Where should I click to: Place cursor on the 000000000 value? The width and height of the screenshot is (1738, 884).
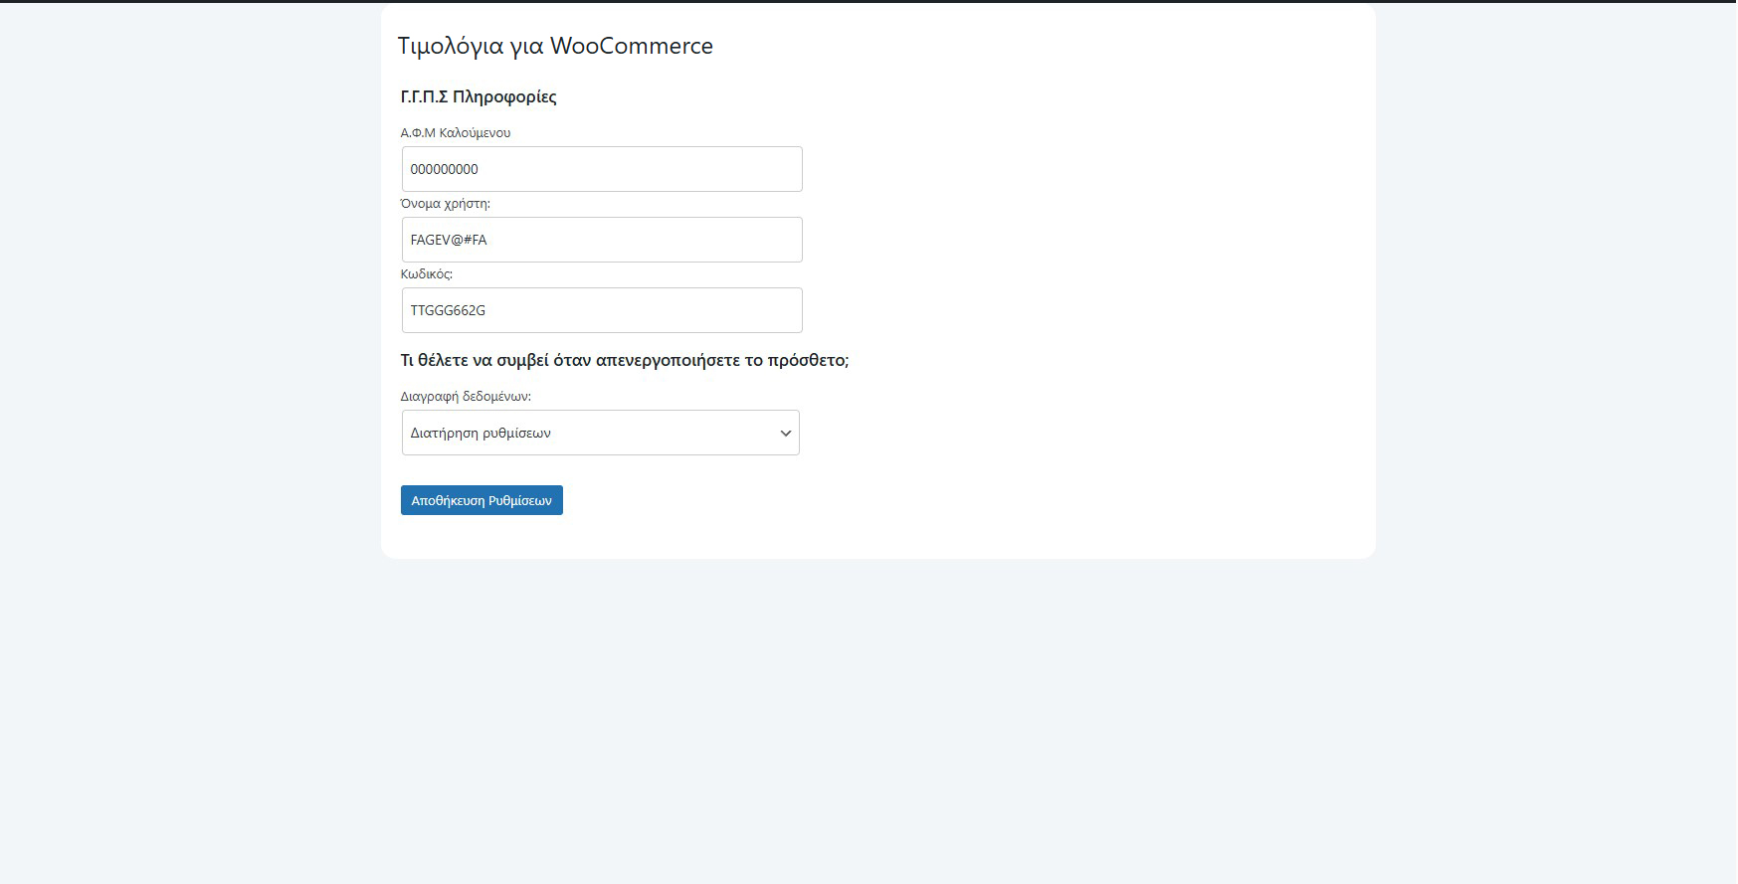444,169
